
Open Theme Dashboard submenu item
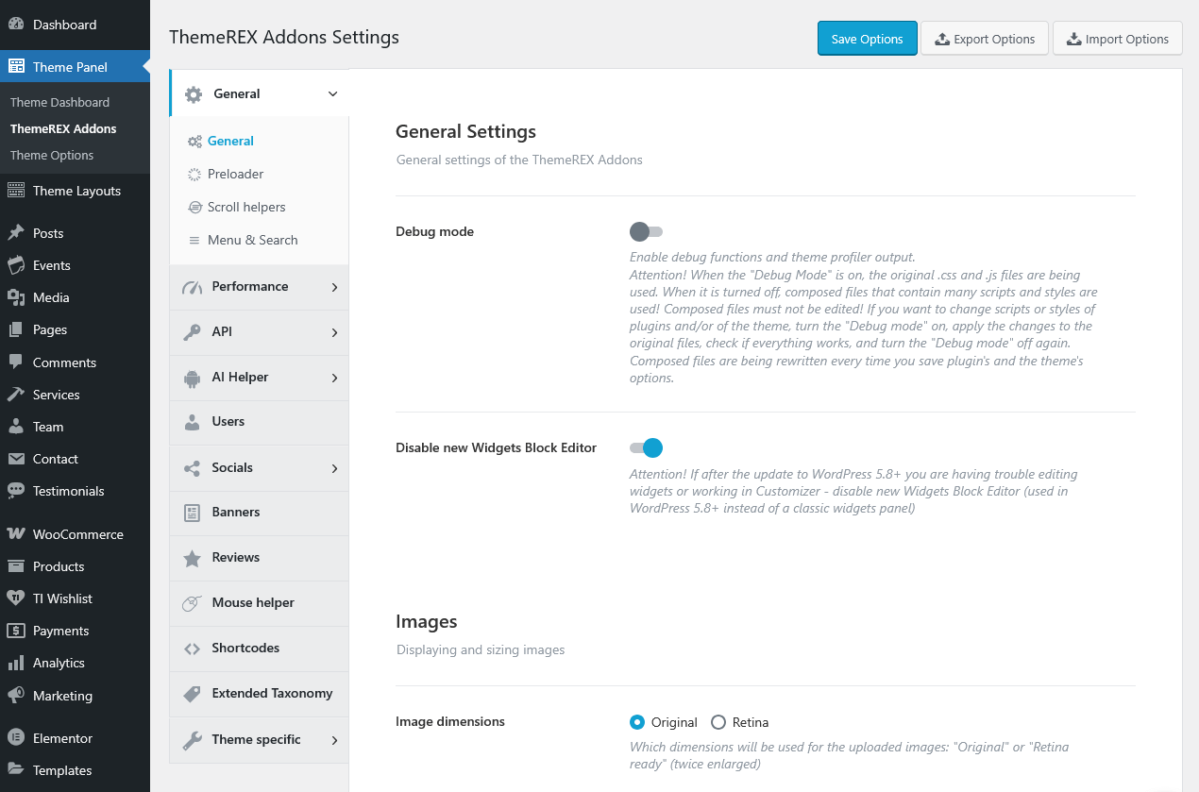(59, 102)
